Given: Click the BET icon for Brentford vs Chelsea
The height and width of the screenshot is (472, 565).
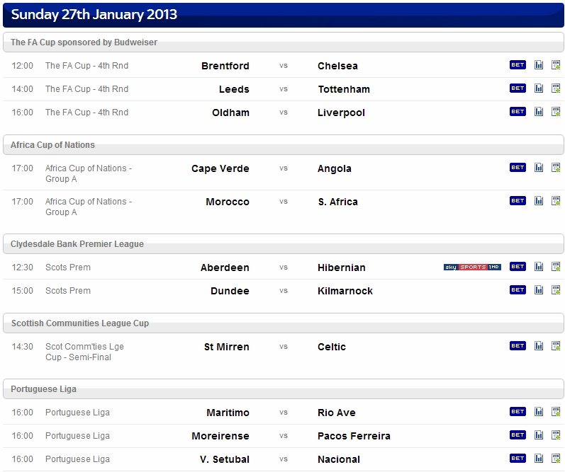Looking at the screenshot, I should (x=518, y=65).
